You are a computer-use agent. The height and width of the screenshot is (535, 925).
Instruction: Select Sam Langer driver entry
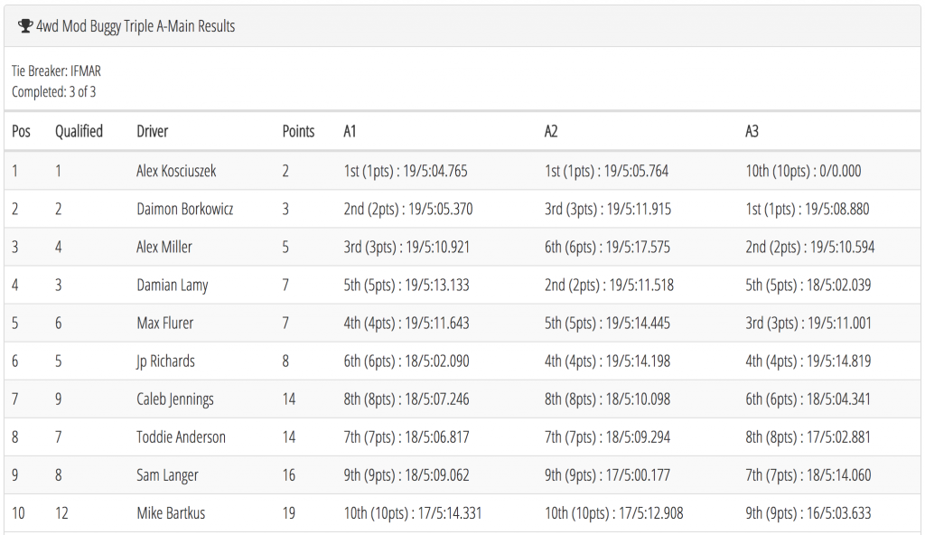coord(167,475)
